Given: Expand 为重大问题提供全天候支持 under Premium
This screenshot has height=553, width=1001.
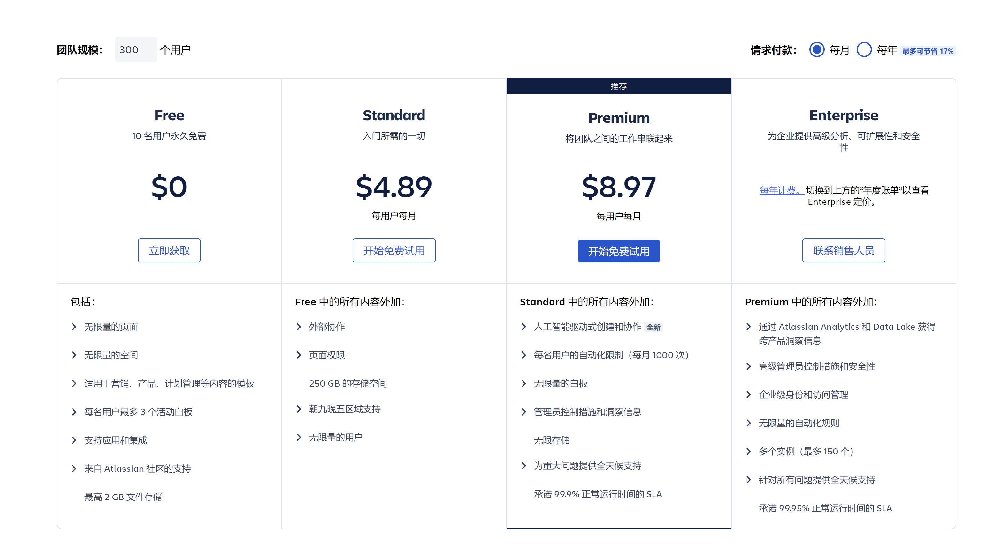Looking at the screenshot, I should [588, 466].
